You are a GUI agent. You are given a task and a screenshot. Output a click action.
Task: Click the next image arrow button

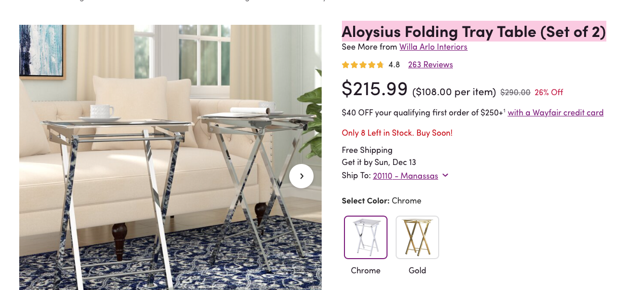point(301,176)
